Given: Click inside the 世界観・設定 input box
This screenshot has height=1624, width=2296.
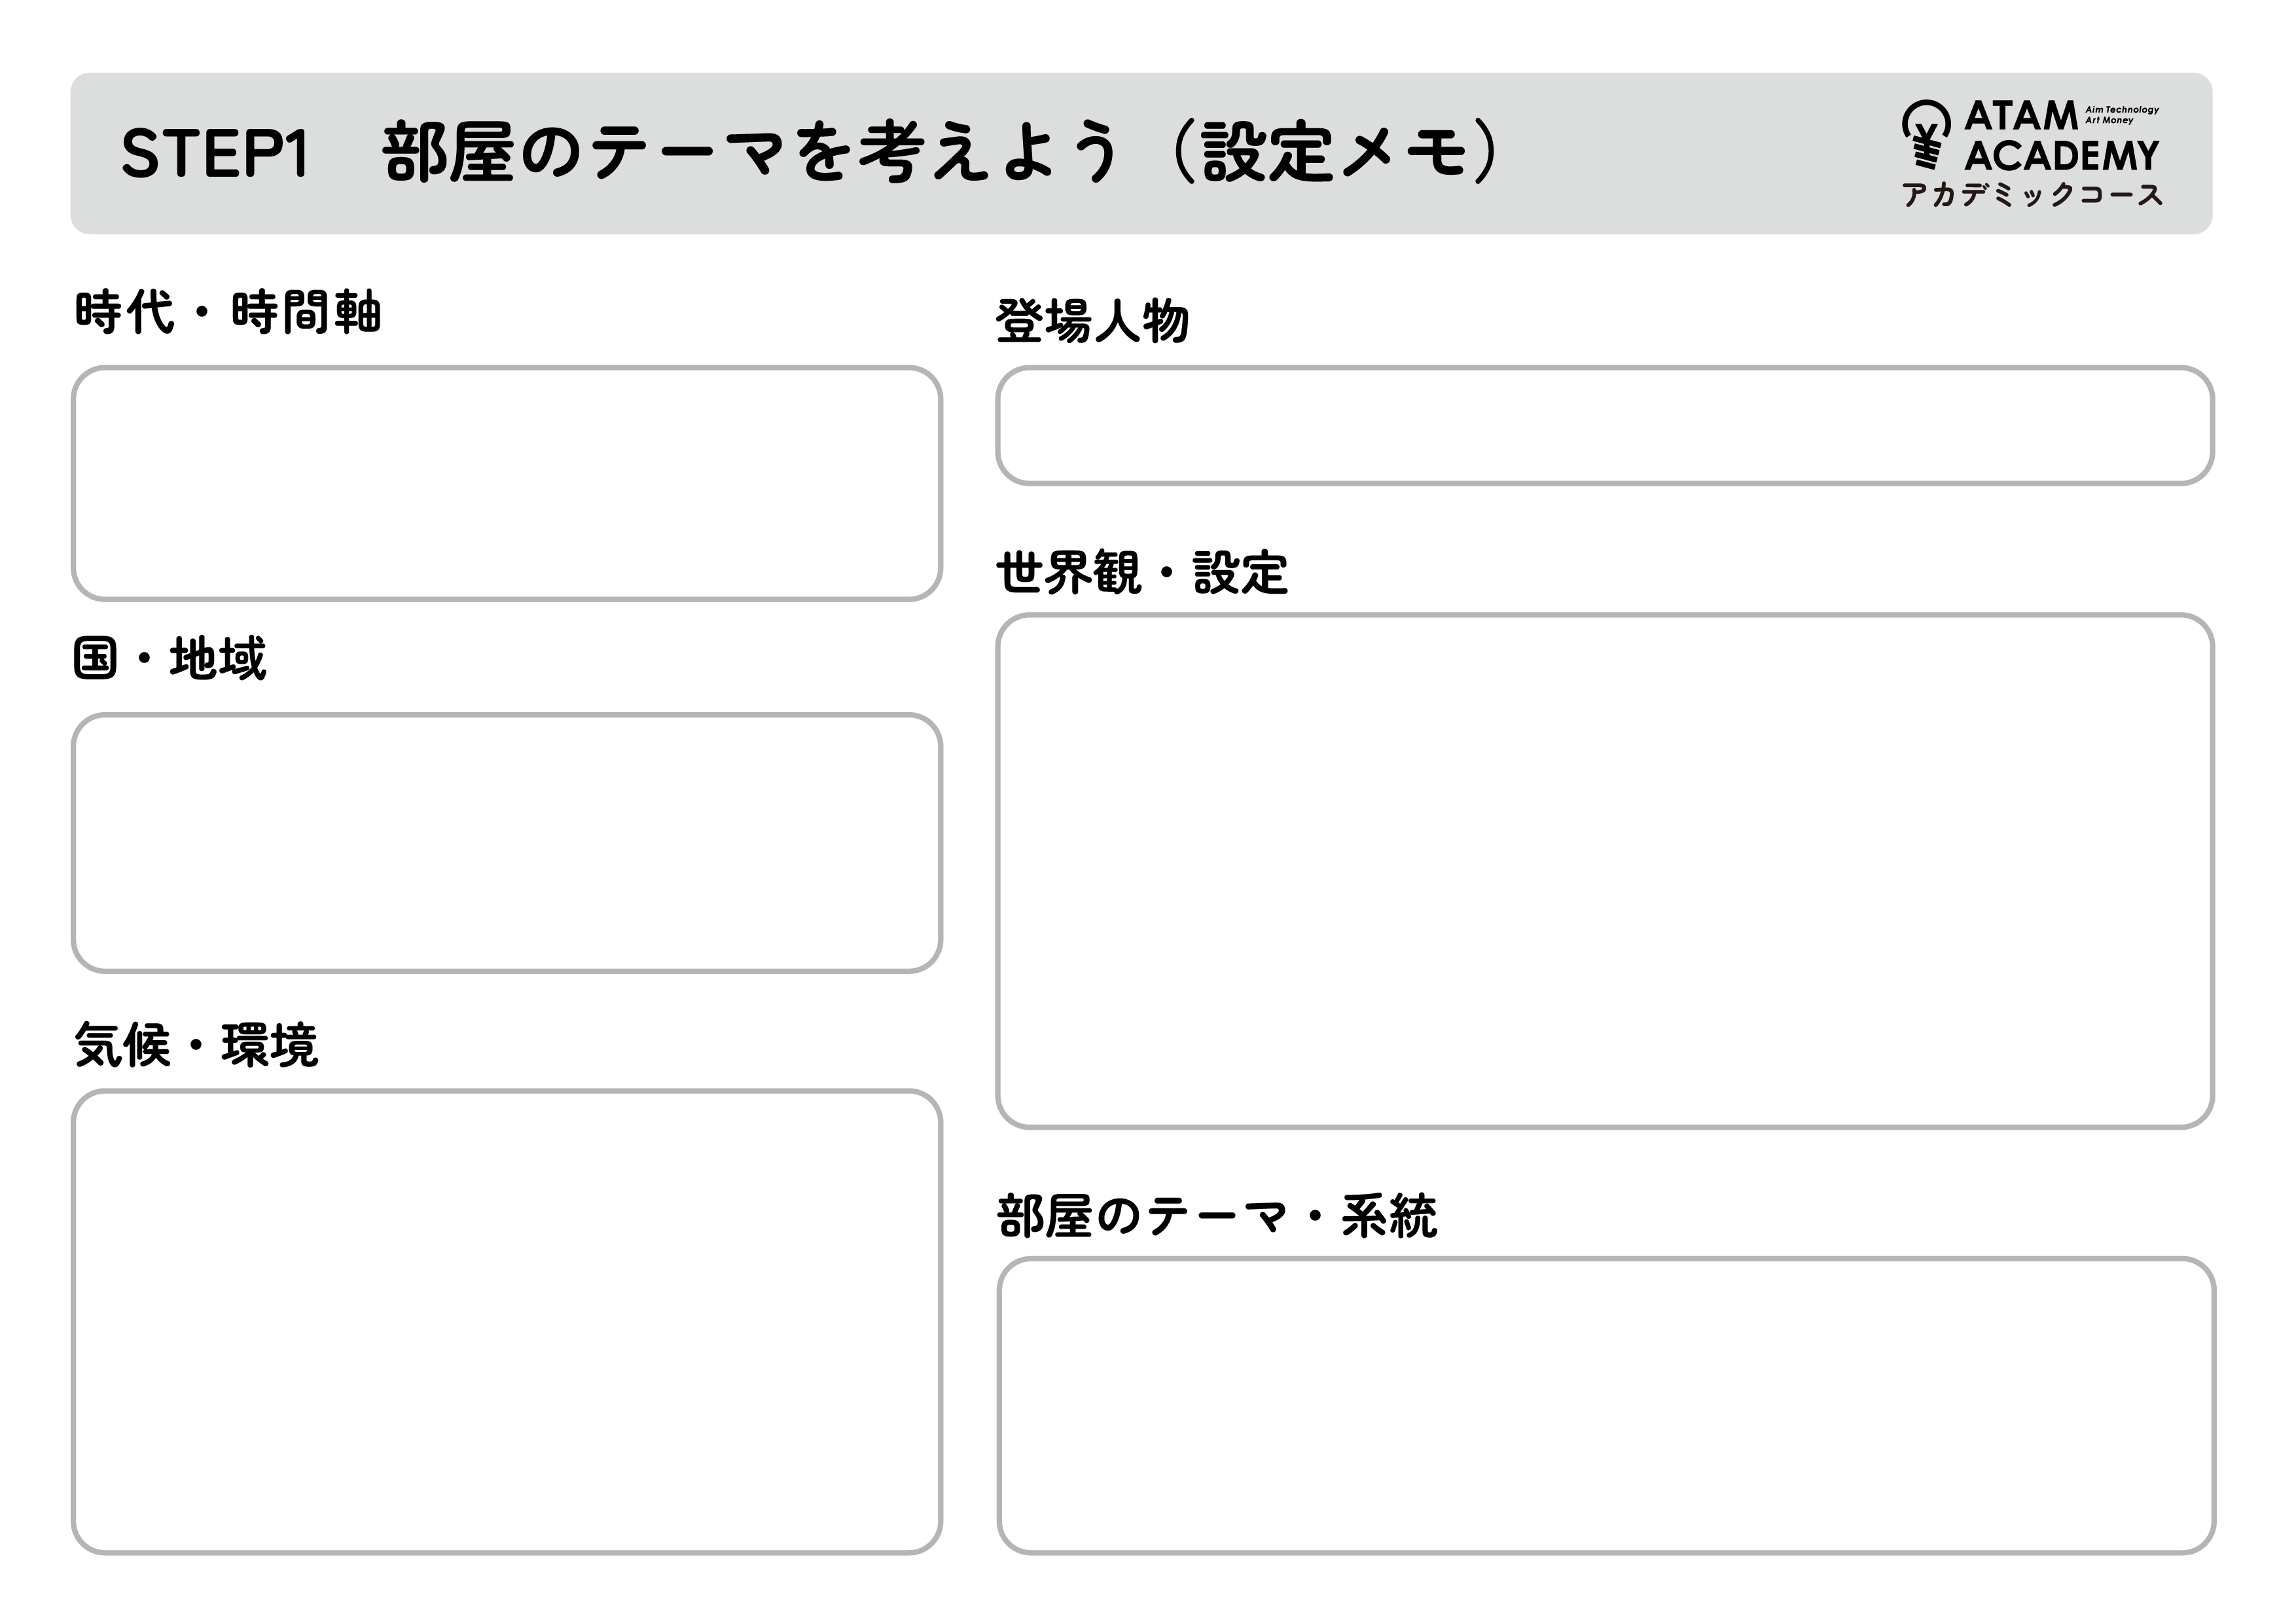Looking at the screenshot, I should coord(1604,871).
